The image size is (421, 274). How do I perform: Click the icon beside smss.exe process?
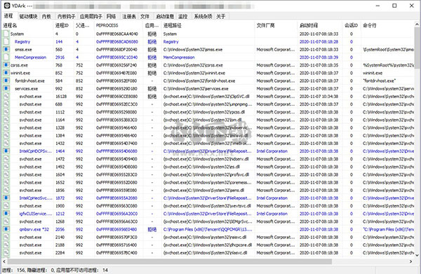[6, 49]
